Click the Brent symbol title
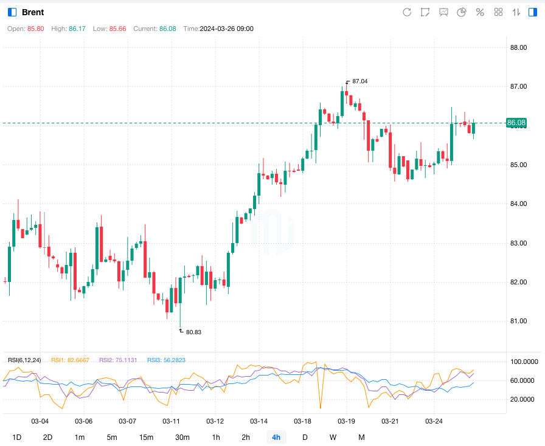 pyautogui.click(x=33, y=12)
